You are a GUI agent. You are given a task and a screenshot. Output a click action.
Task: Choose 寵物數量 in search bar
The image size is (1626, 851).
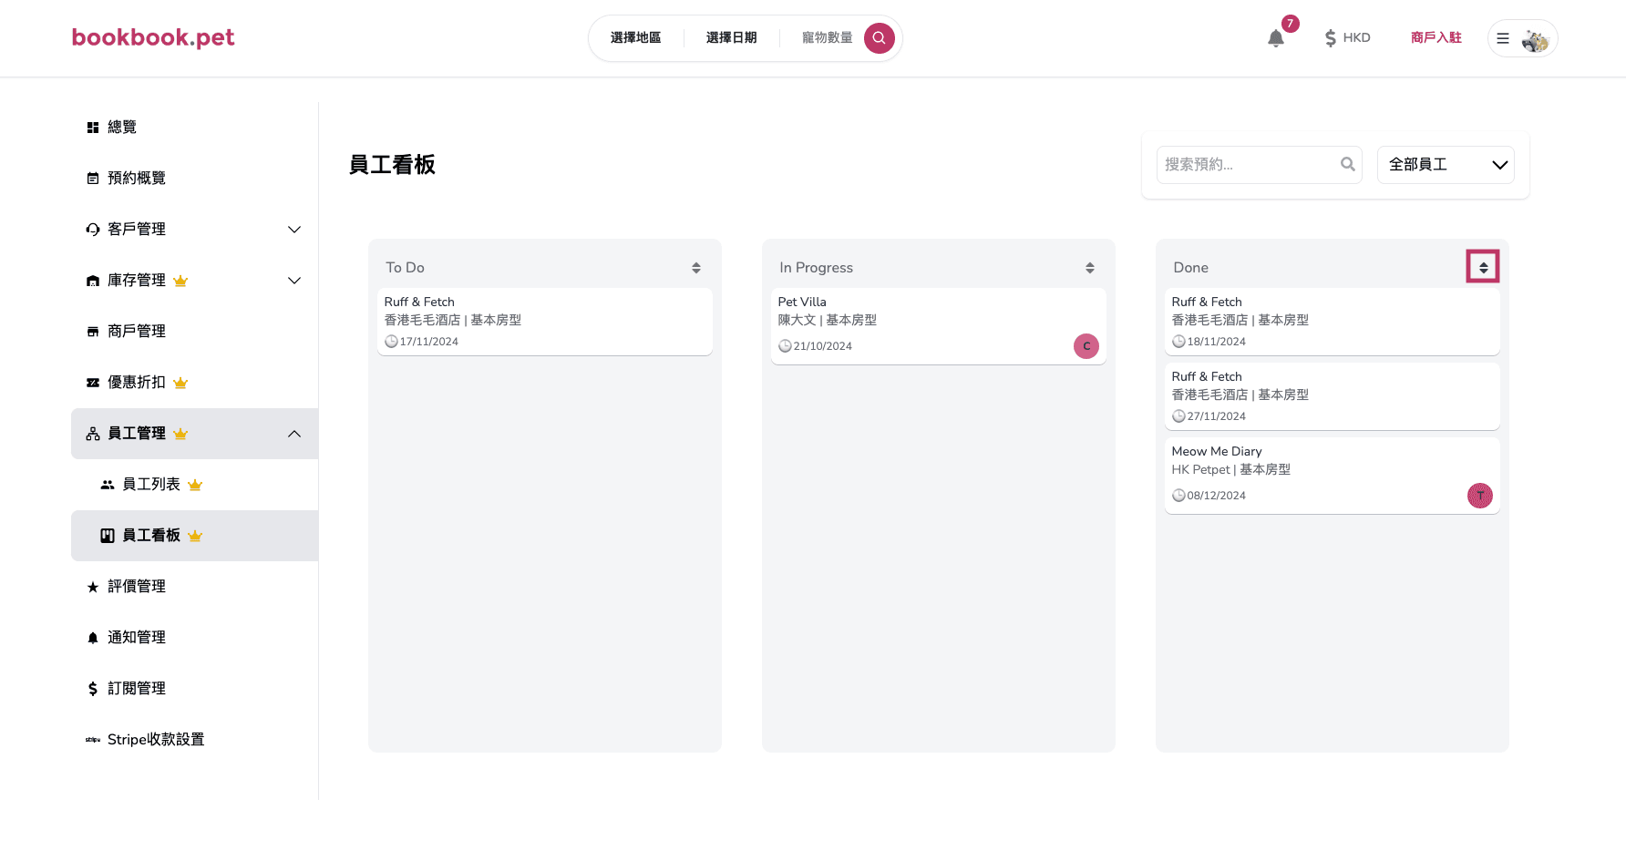(x=827, y=37)
